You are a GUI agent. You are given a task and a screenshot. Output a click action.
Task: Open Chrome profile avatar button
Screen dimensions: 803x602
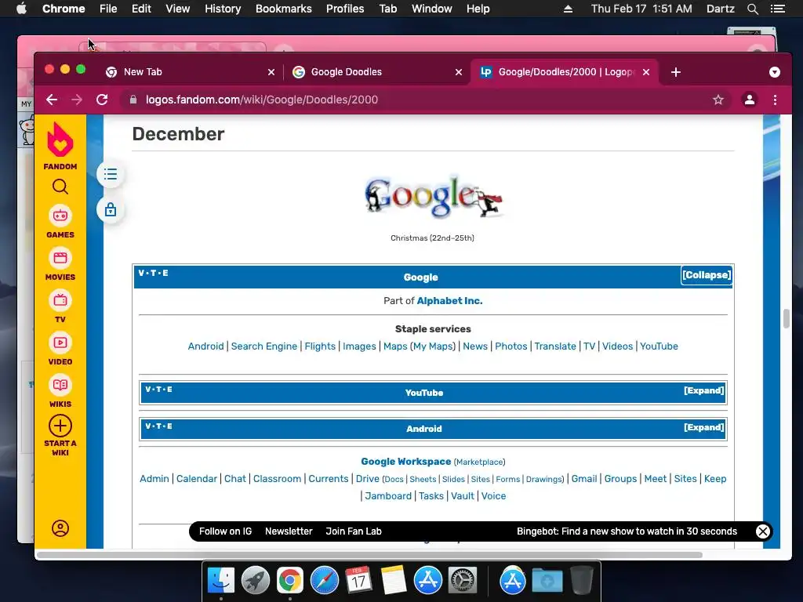click(749, 100)
